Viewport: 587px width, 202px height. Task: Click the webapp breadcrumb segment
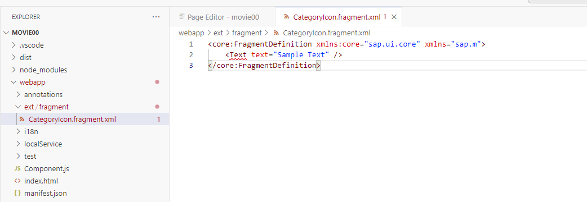(192, 33)
